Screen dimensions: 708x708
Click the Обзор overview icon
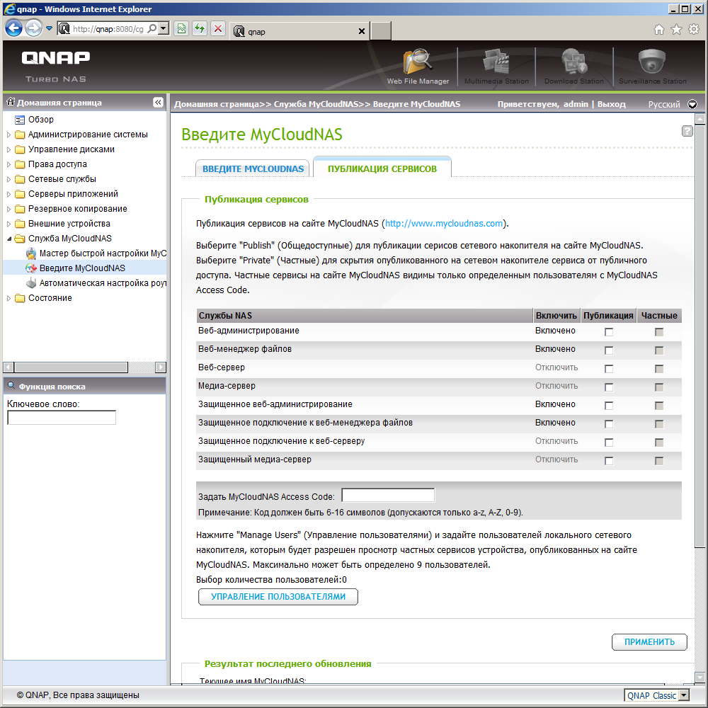click(19, 120)
